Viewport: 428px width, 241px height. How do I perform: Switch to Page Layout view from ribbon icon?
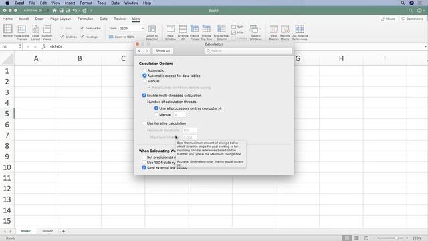pos(35,29)
